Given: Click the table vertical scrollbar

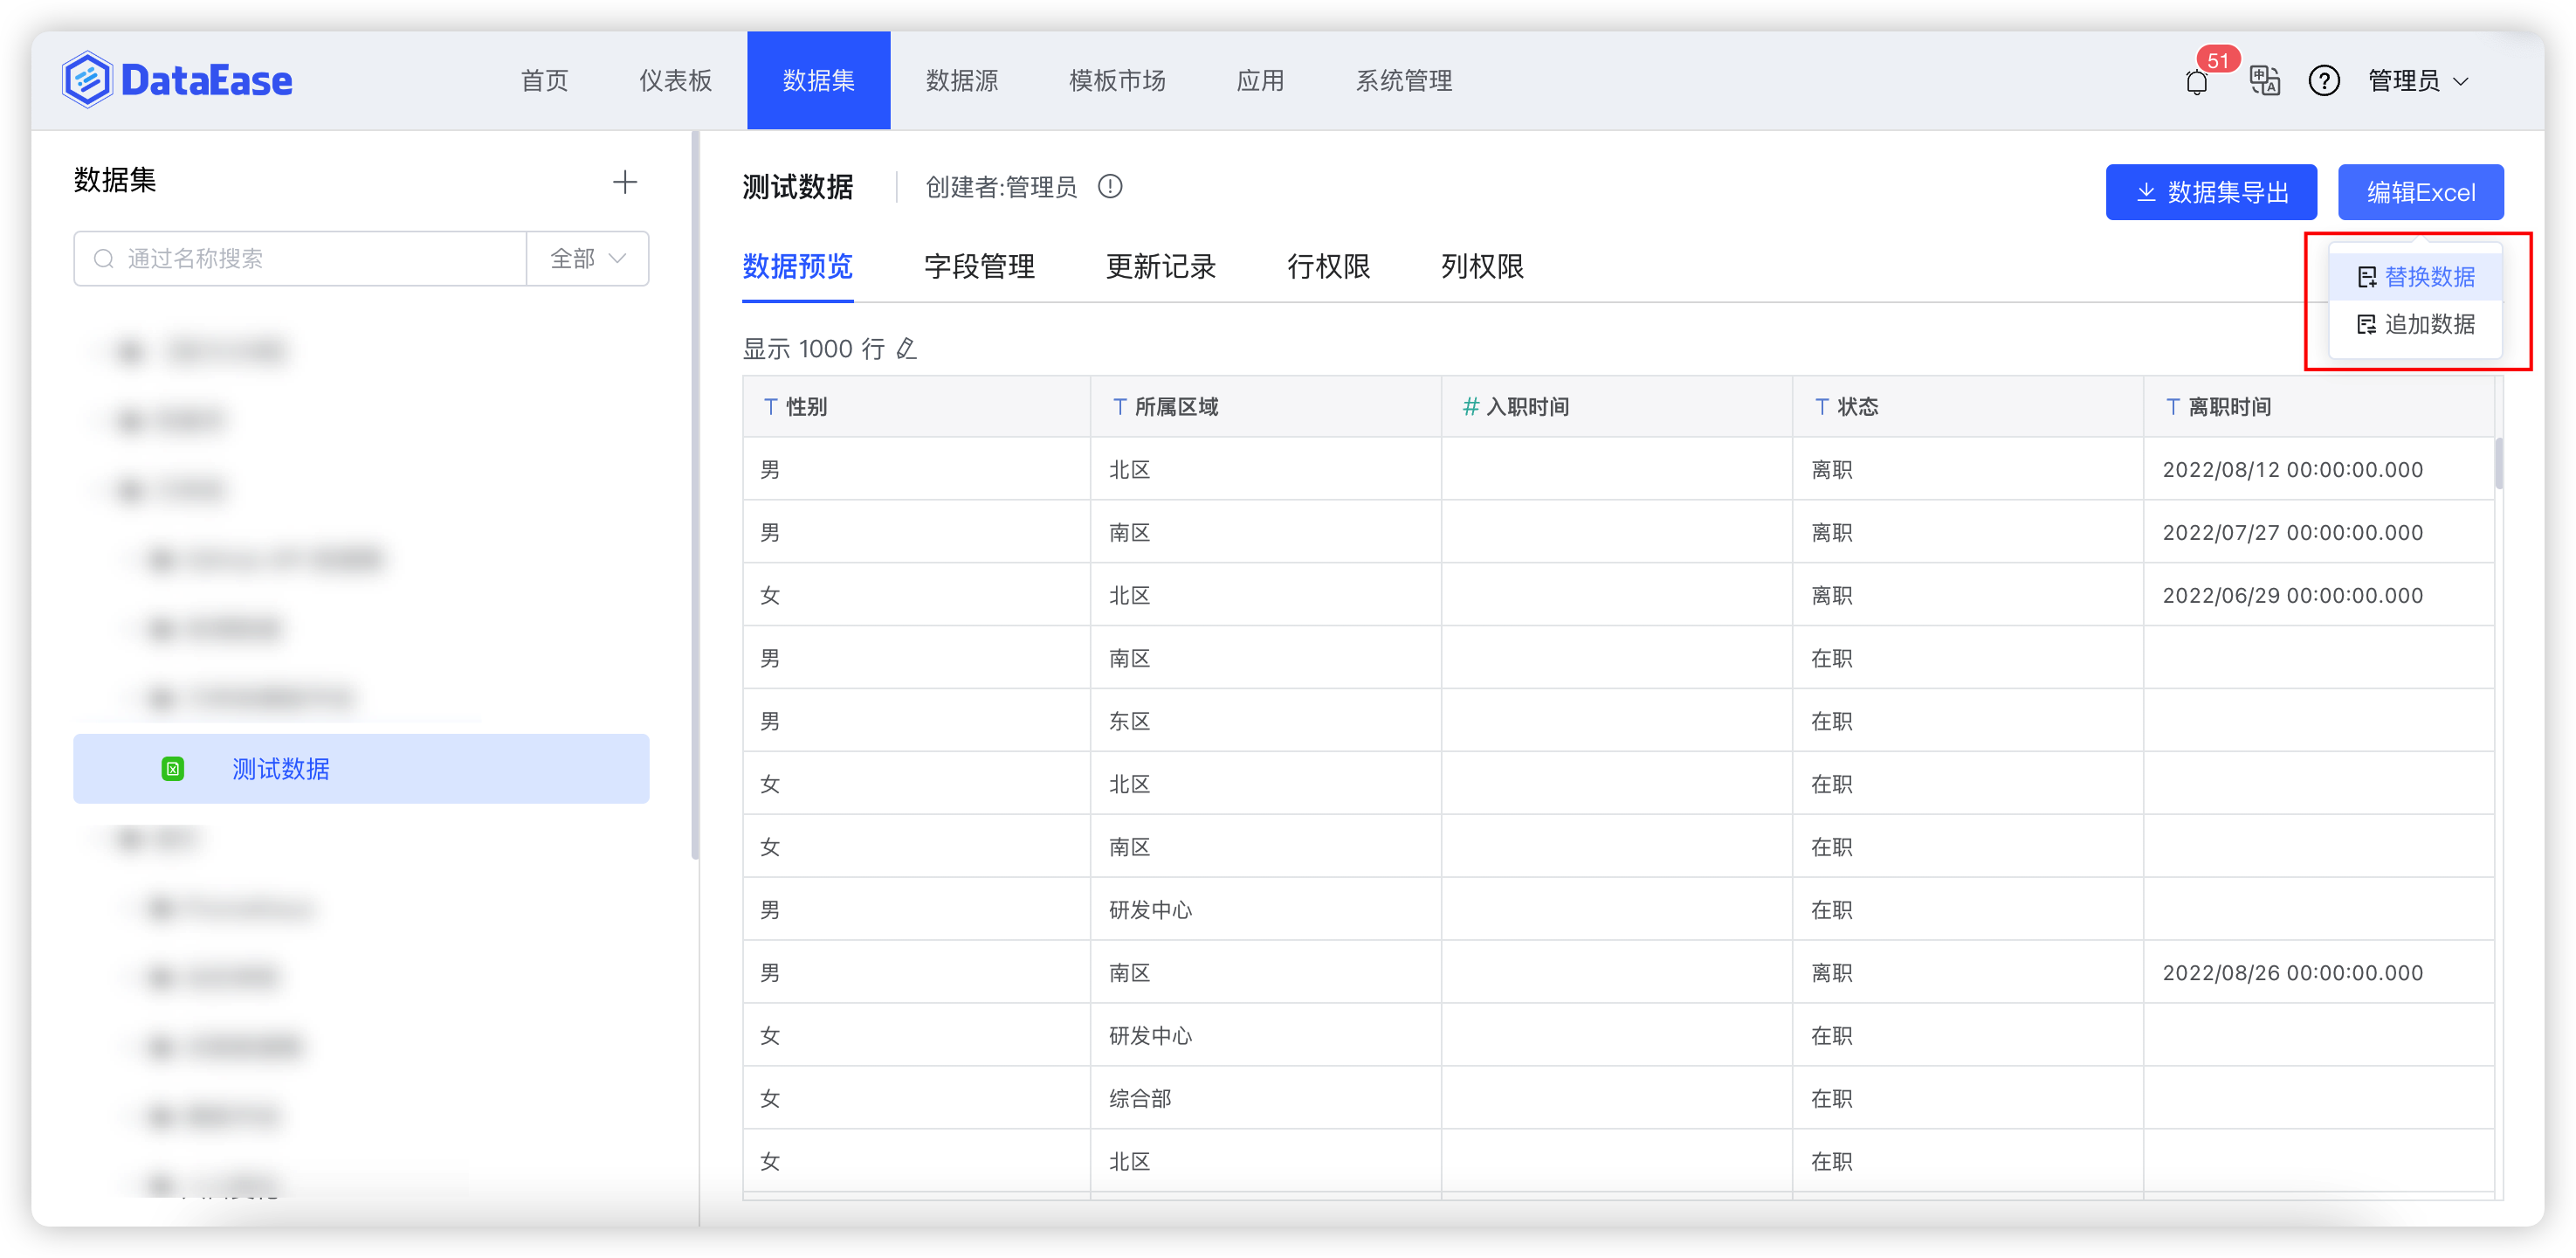Looking at the screenshot, I should [x=2499, y=463].
